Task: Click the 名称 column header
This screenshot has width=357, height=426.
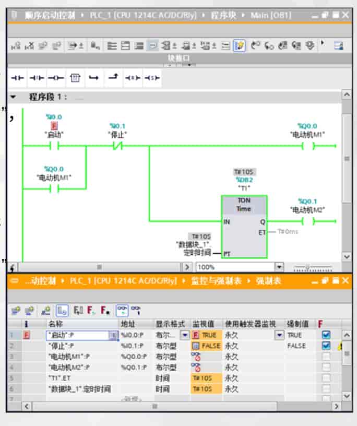Action: [82, 324]
